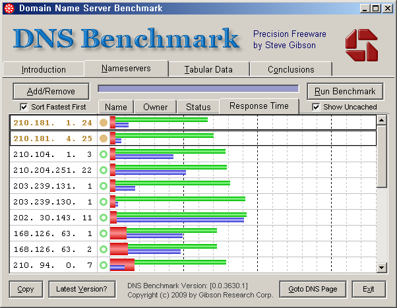Open Goto DNS Page button
Screen dimensions: 397x308
pos(313,289)
